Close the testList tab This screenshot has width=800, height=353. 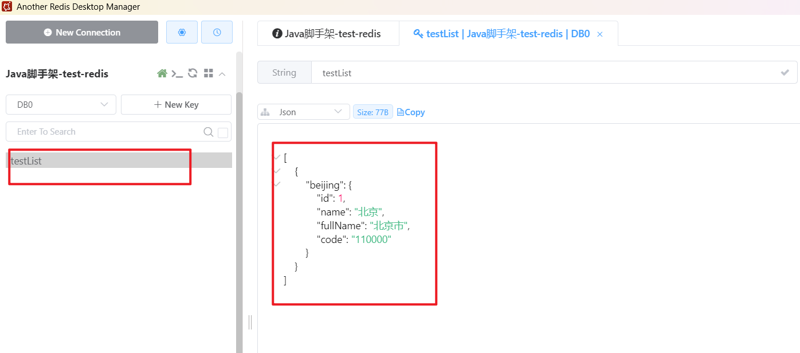coord(600,34)
